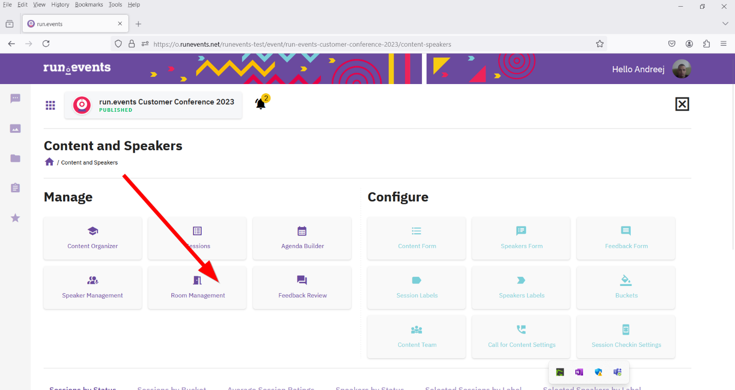Select the run.events Customer Conference 2023 event
This screenshot has height=390, width=735.
(x=153, y=105)
